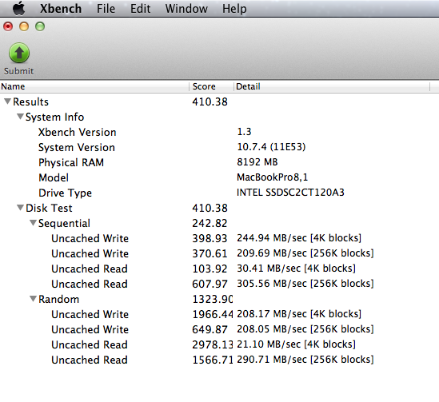439x402 pixels.
Task: Select the Random row label
Action: (x=59, y=300)
